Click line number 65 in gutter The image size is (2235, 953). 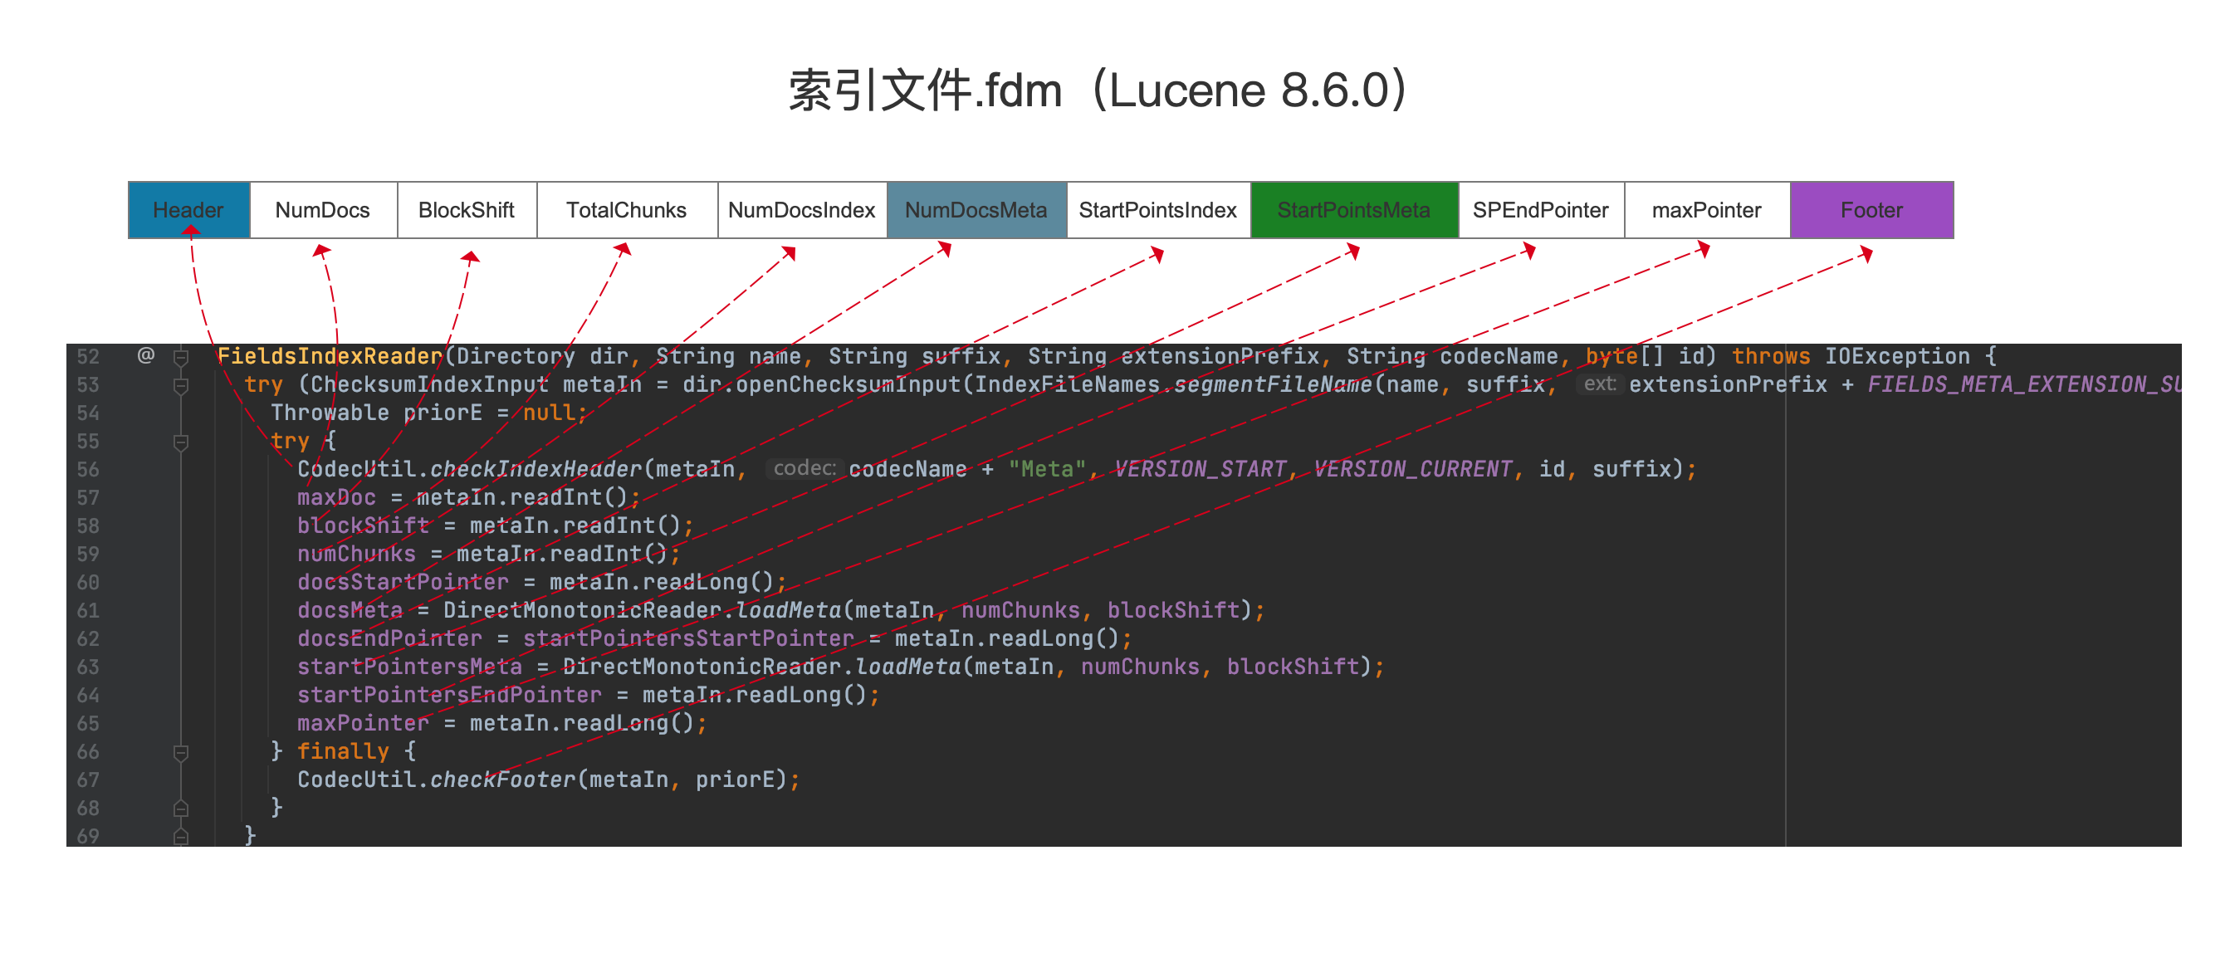(x=88, y=723)
